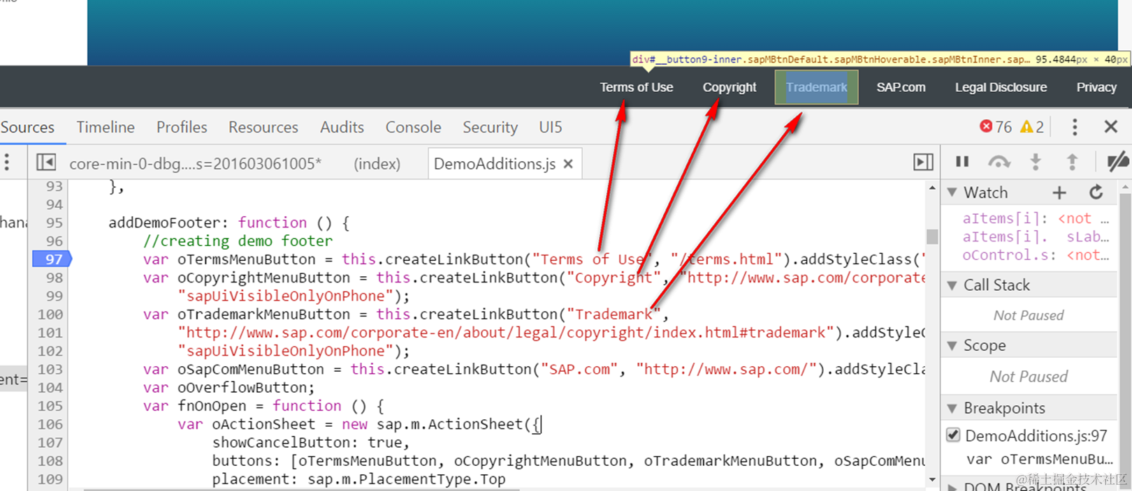Screen dimensions: 1132x491
Task: Open the Legal Disclosure footer link
Action: point(1001,87)
